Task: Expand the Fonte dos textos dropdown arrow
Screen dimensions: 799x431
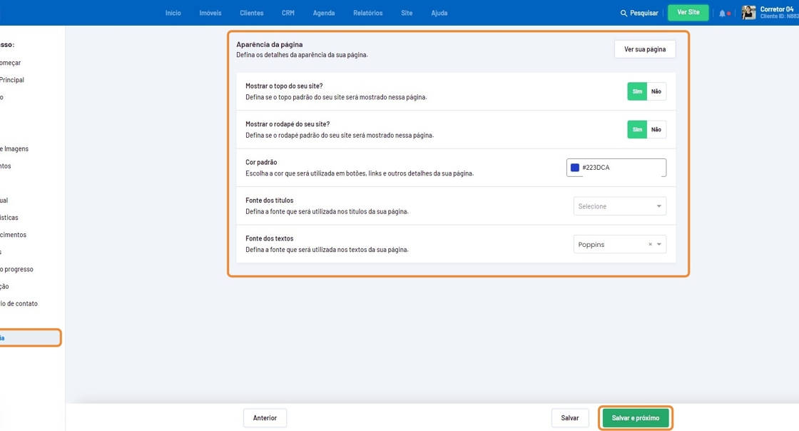Action: [x=659, y=245]
